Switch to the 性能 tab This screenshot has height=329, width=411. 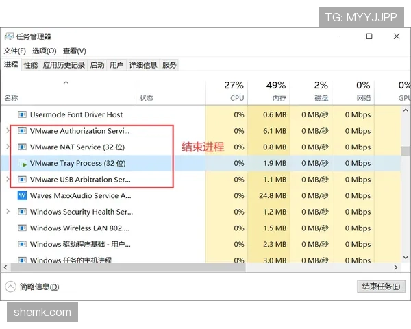coord(31,65)
